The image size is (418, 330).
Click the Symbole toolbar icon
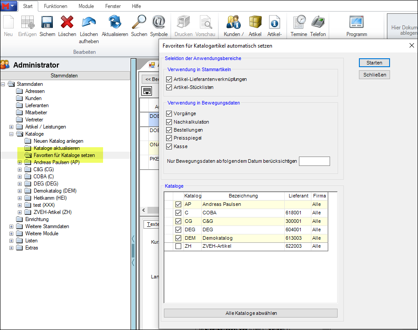159,22
